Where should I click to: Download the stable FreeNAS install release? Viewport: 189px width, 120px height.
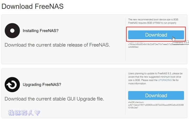click(156, 35)
